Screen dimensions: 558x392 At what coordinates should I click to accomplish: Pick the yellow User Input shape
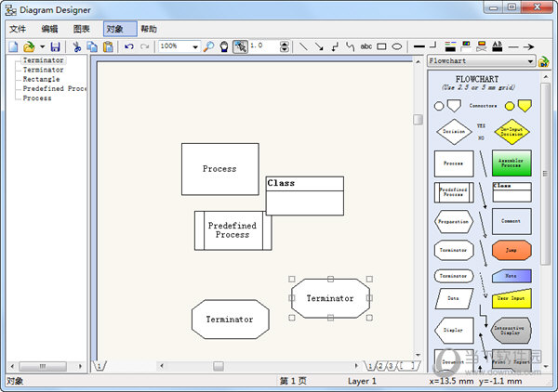pyautogui.click(x=511, y=298)
